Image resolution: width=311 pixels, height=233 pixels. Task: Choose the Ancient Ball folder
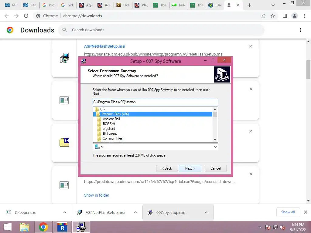(111, 119)
